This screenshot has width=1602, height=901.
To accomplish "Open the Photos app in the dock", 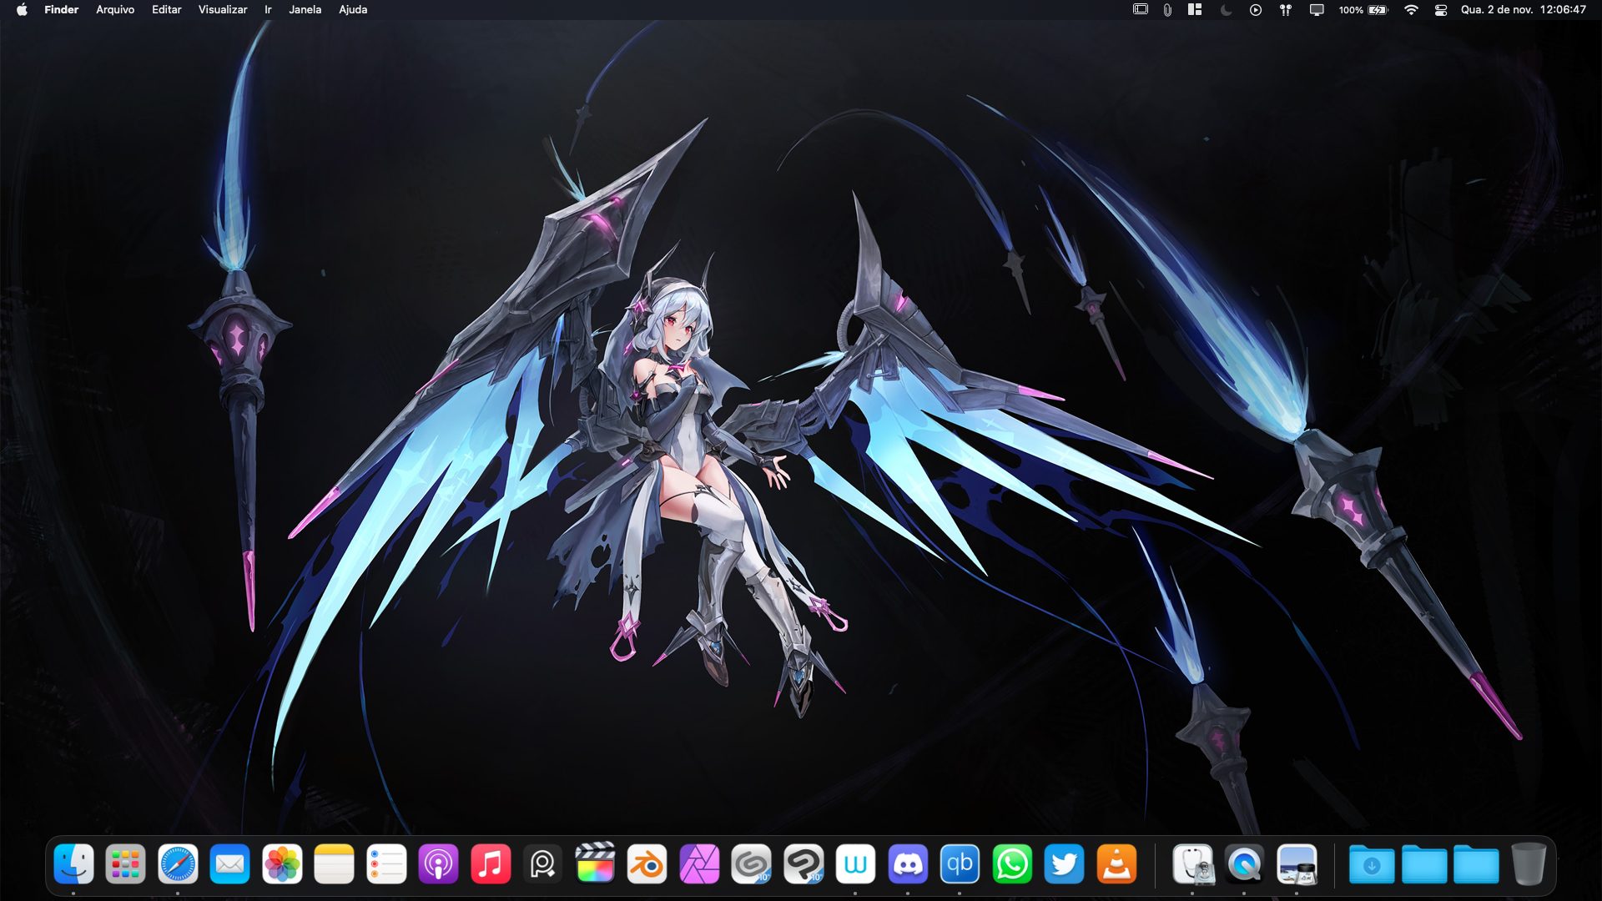I will 282,864.
